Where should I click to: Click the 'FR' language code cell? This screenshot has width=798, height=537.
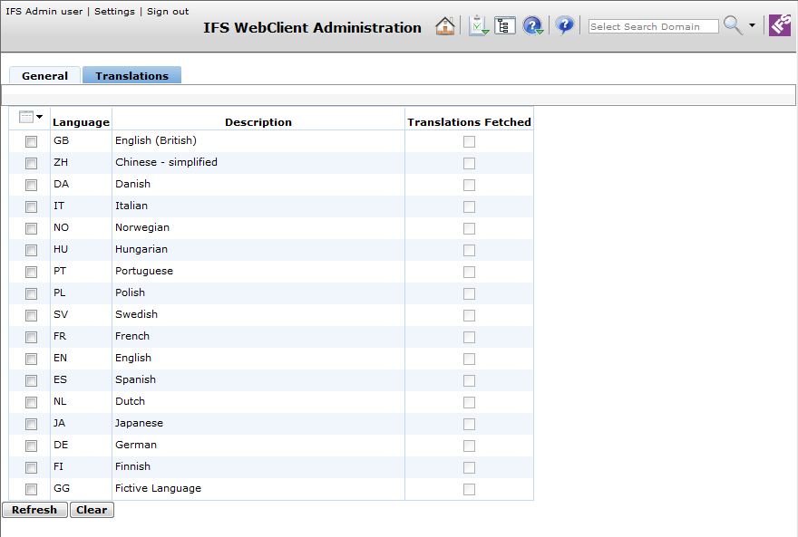pos(81,336)
